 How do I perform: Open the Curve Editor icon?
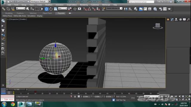145,9
